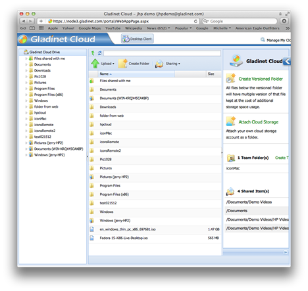
Task: Select hpcloud in the folder tree
Action: (x=40, y=112)
